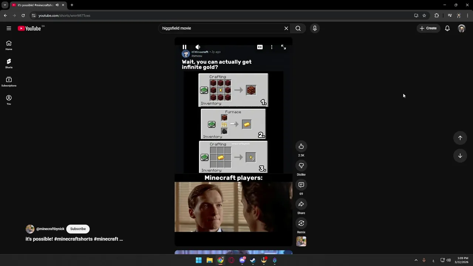Open the Short's three-dot more options
Viewport: 473px width, 266px height.
[272, 47]
